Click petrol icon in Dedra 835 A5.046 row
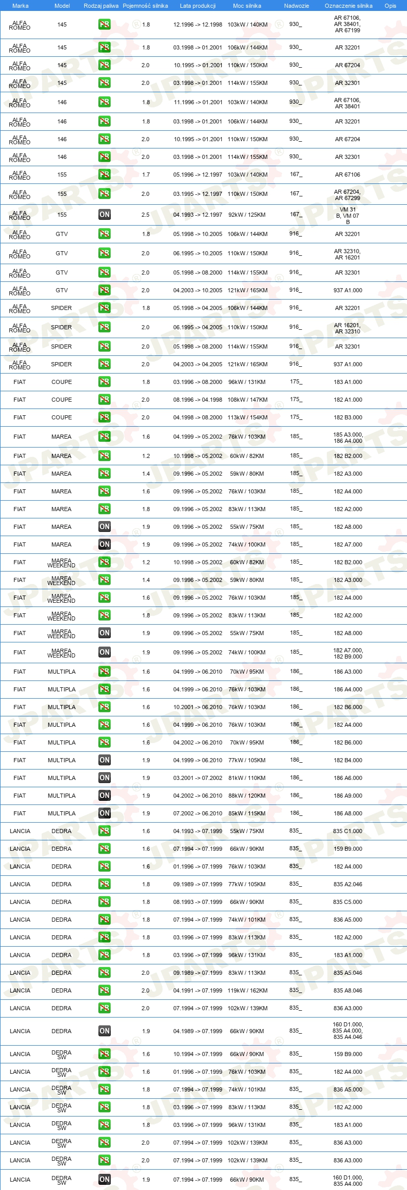This screenshot has width=407, height=1190. tap(105, 973)
